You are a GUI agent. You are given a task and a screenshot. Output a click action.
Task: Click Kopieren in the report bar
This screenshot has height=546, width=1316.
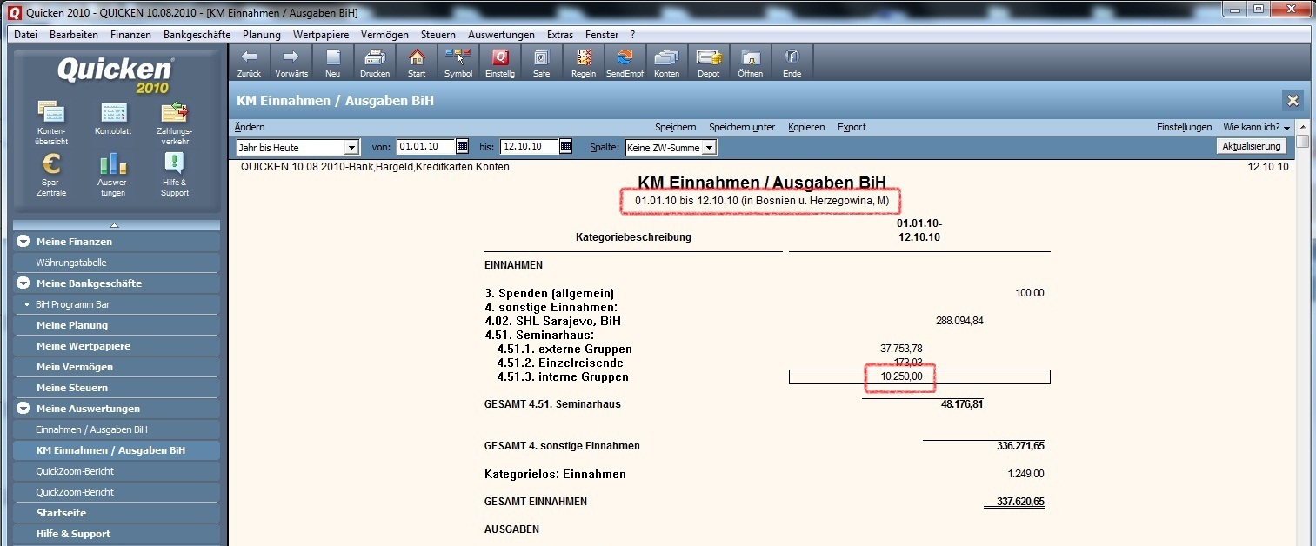coord(806,127)
